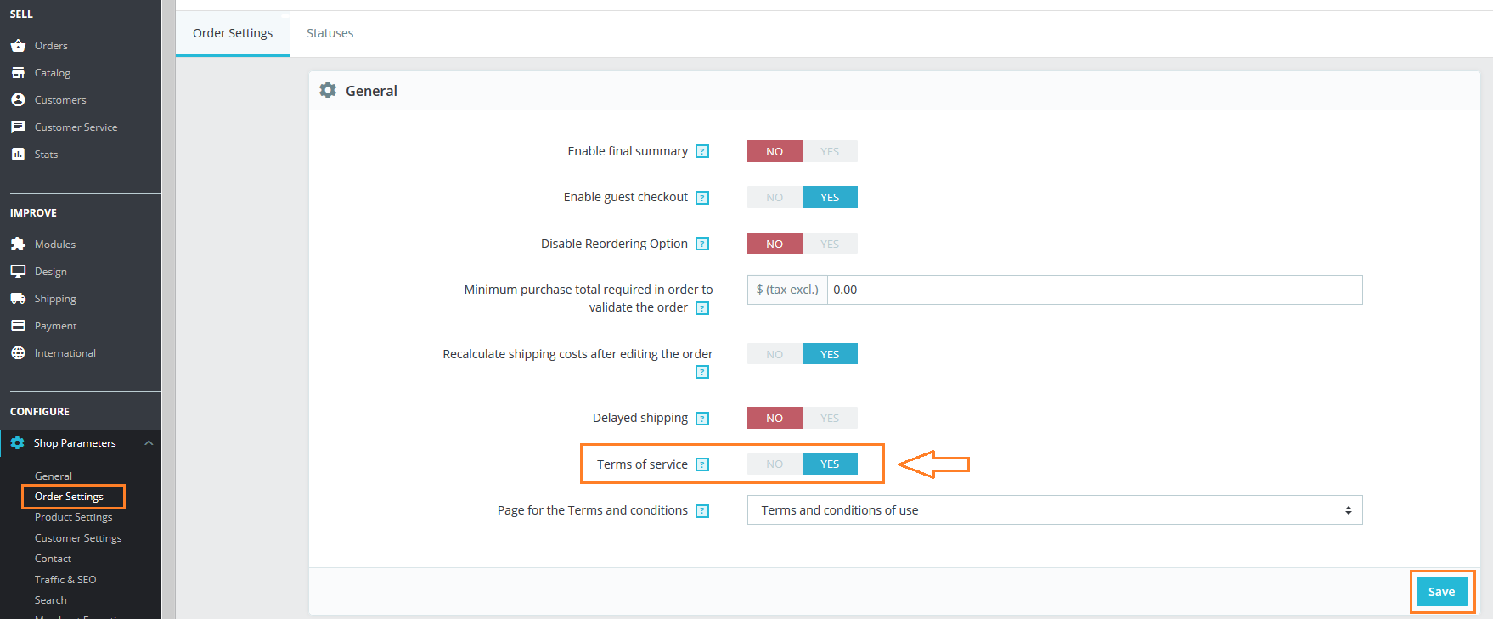Click the Modules puzzle piece icon
This screenshot has height=619, width=1493.
(x=18, y=245)
